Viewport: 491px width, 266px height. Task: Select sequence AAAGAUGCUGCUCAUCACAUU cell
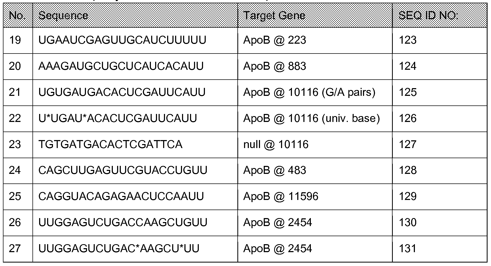tap(121, 66)
